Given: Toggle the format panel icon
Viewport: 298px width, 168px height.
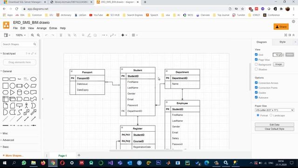Looking at the screenshot, I should click(x=290, y=35).
